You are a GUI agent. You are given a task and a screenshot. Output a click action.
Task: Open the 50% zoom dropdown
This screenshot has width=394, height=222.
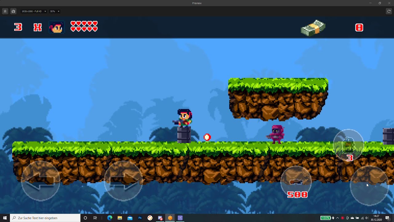[x=54, y=11]
